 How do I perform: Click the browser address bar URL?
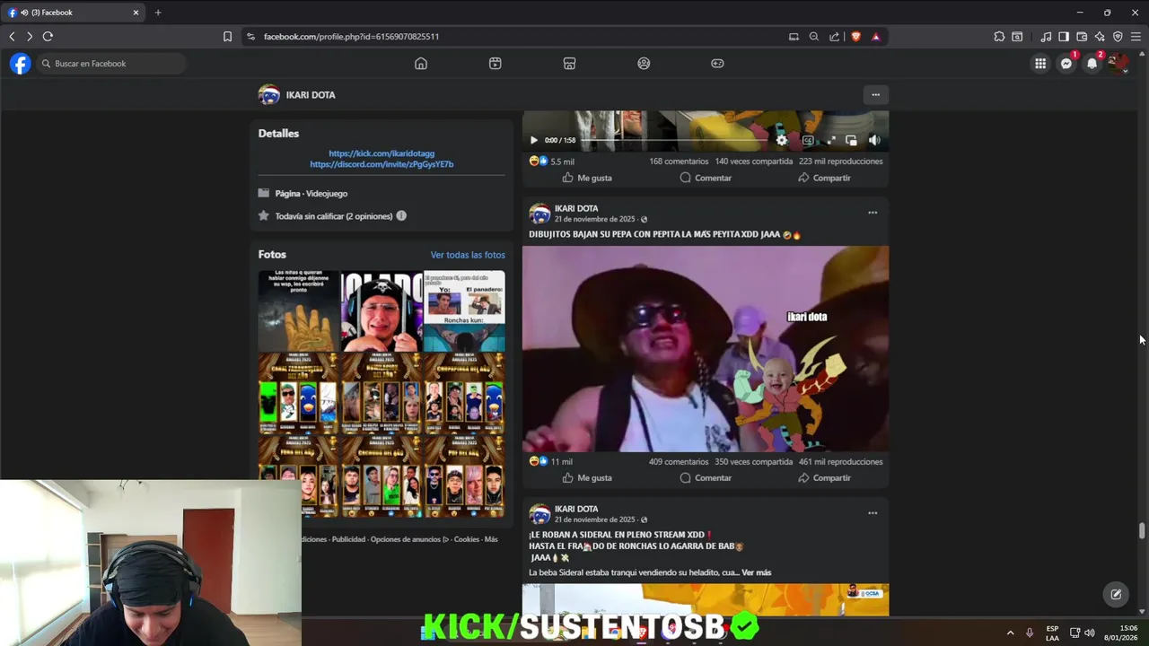pyautogui.click(x=351, y=37)
